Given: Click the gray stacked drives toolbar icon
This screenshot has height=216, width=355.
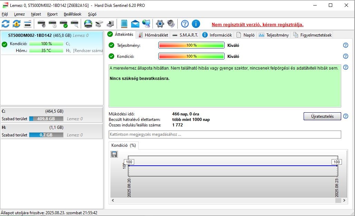Looking at the screenshot, I should point(99,24).
